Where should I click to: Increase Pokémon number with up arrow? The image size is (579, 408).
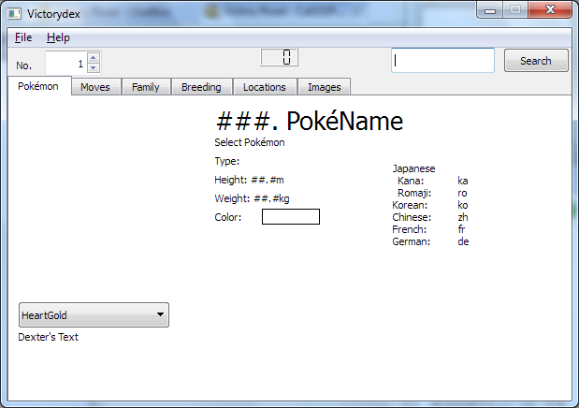(x=94, y=59)
